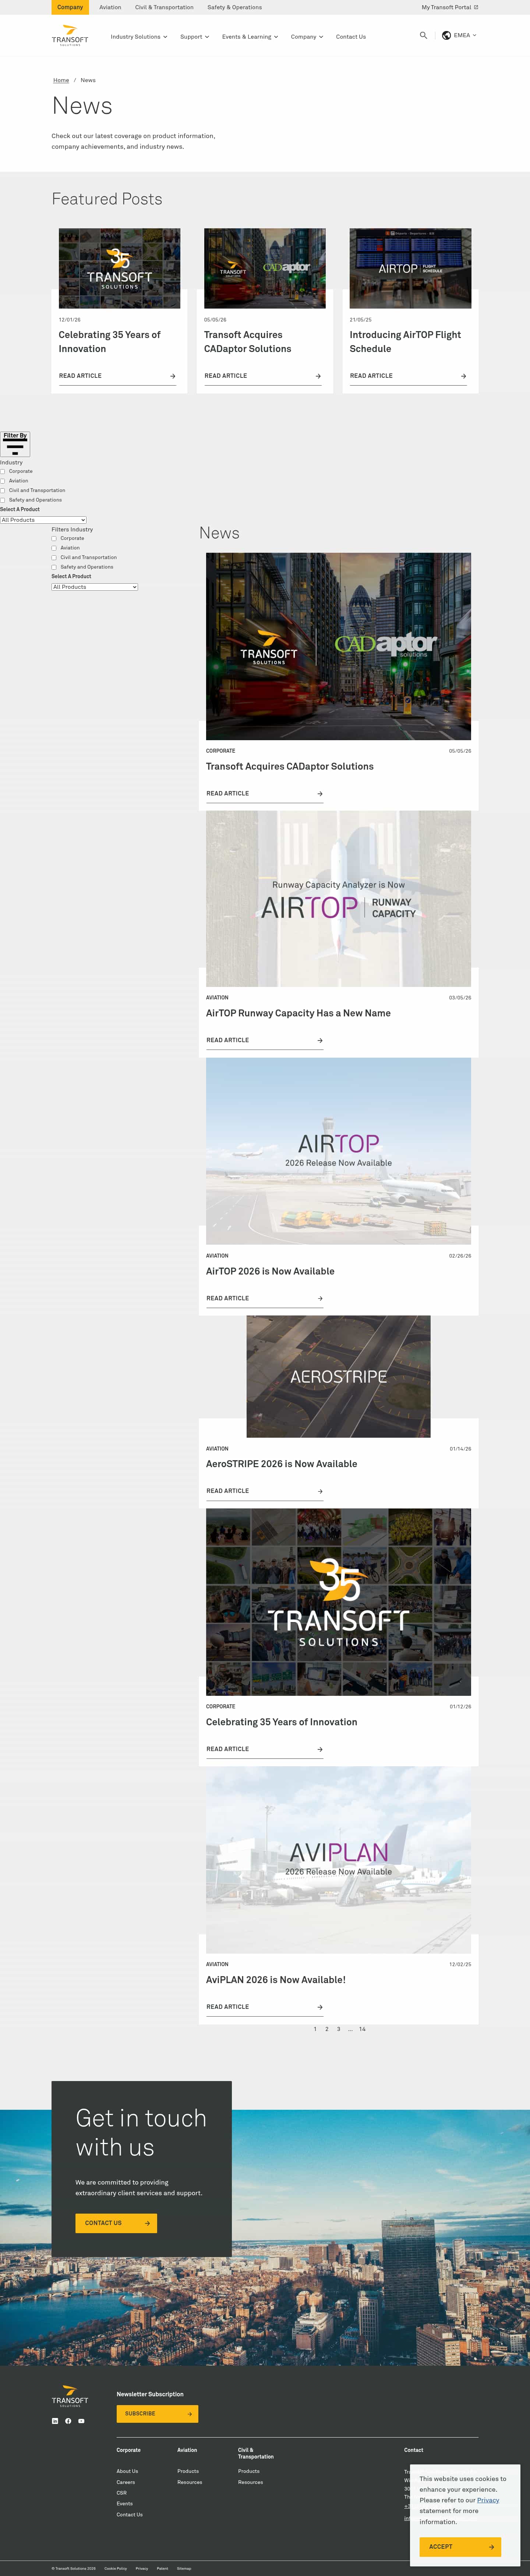
Task: Select Safety & Operations tab in top bar
Action: pyautogui.click(x=235, y=7)
